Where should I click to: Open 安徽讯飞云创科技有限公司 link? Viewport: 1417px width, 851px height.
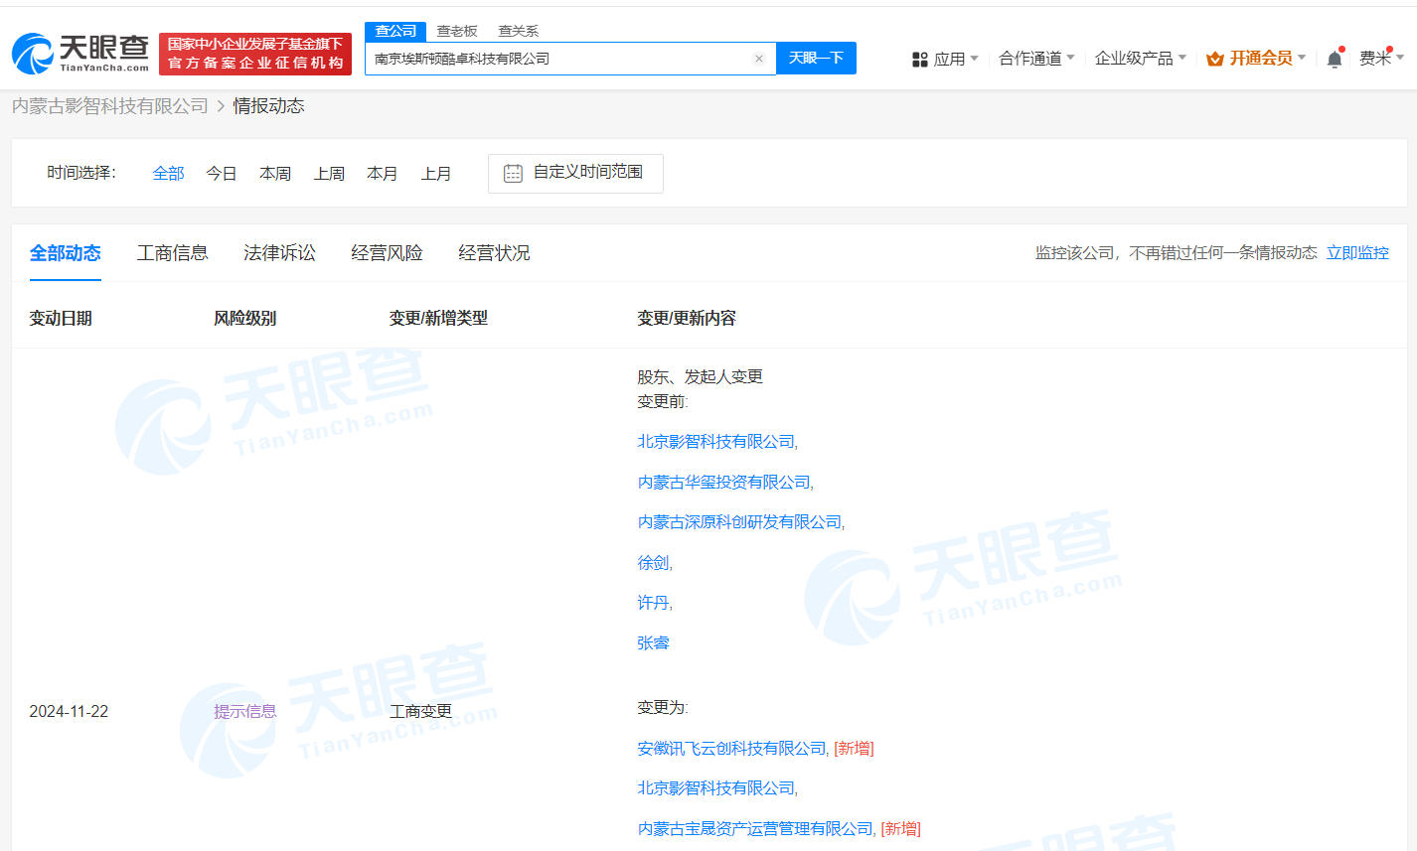pyautogui.click(x=731, y=749)
